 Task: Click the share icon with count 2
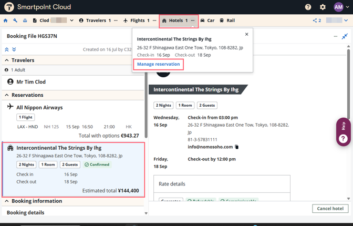point(317,20)
